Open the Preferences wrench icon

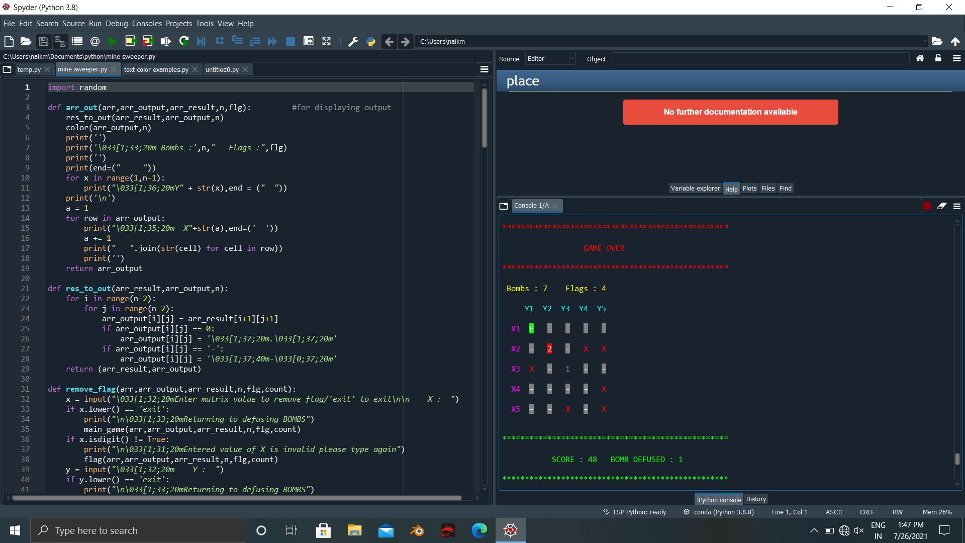pos(353,41)
